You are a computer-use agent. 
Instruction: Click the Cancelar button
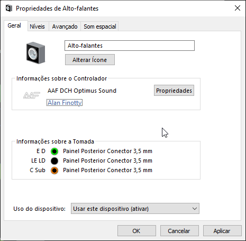[x=179, y=231]
